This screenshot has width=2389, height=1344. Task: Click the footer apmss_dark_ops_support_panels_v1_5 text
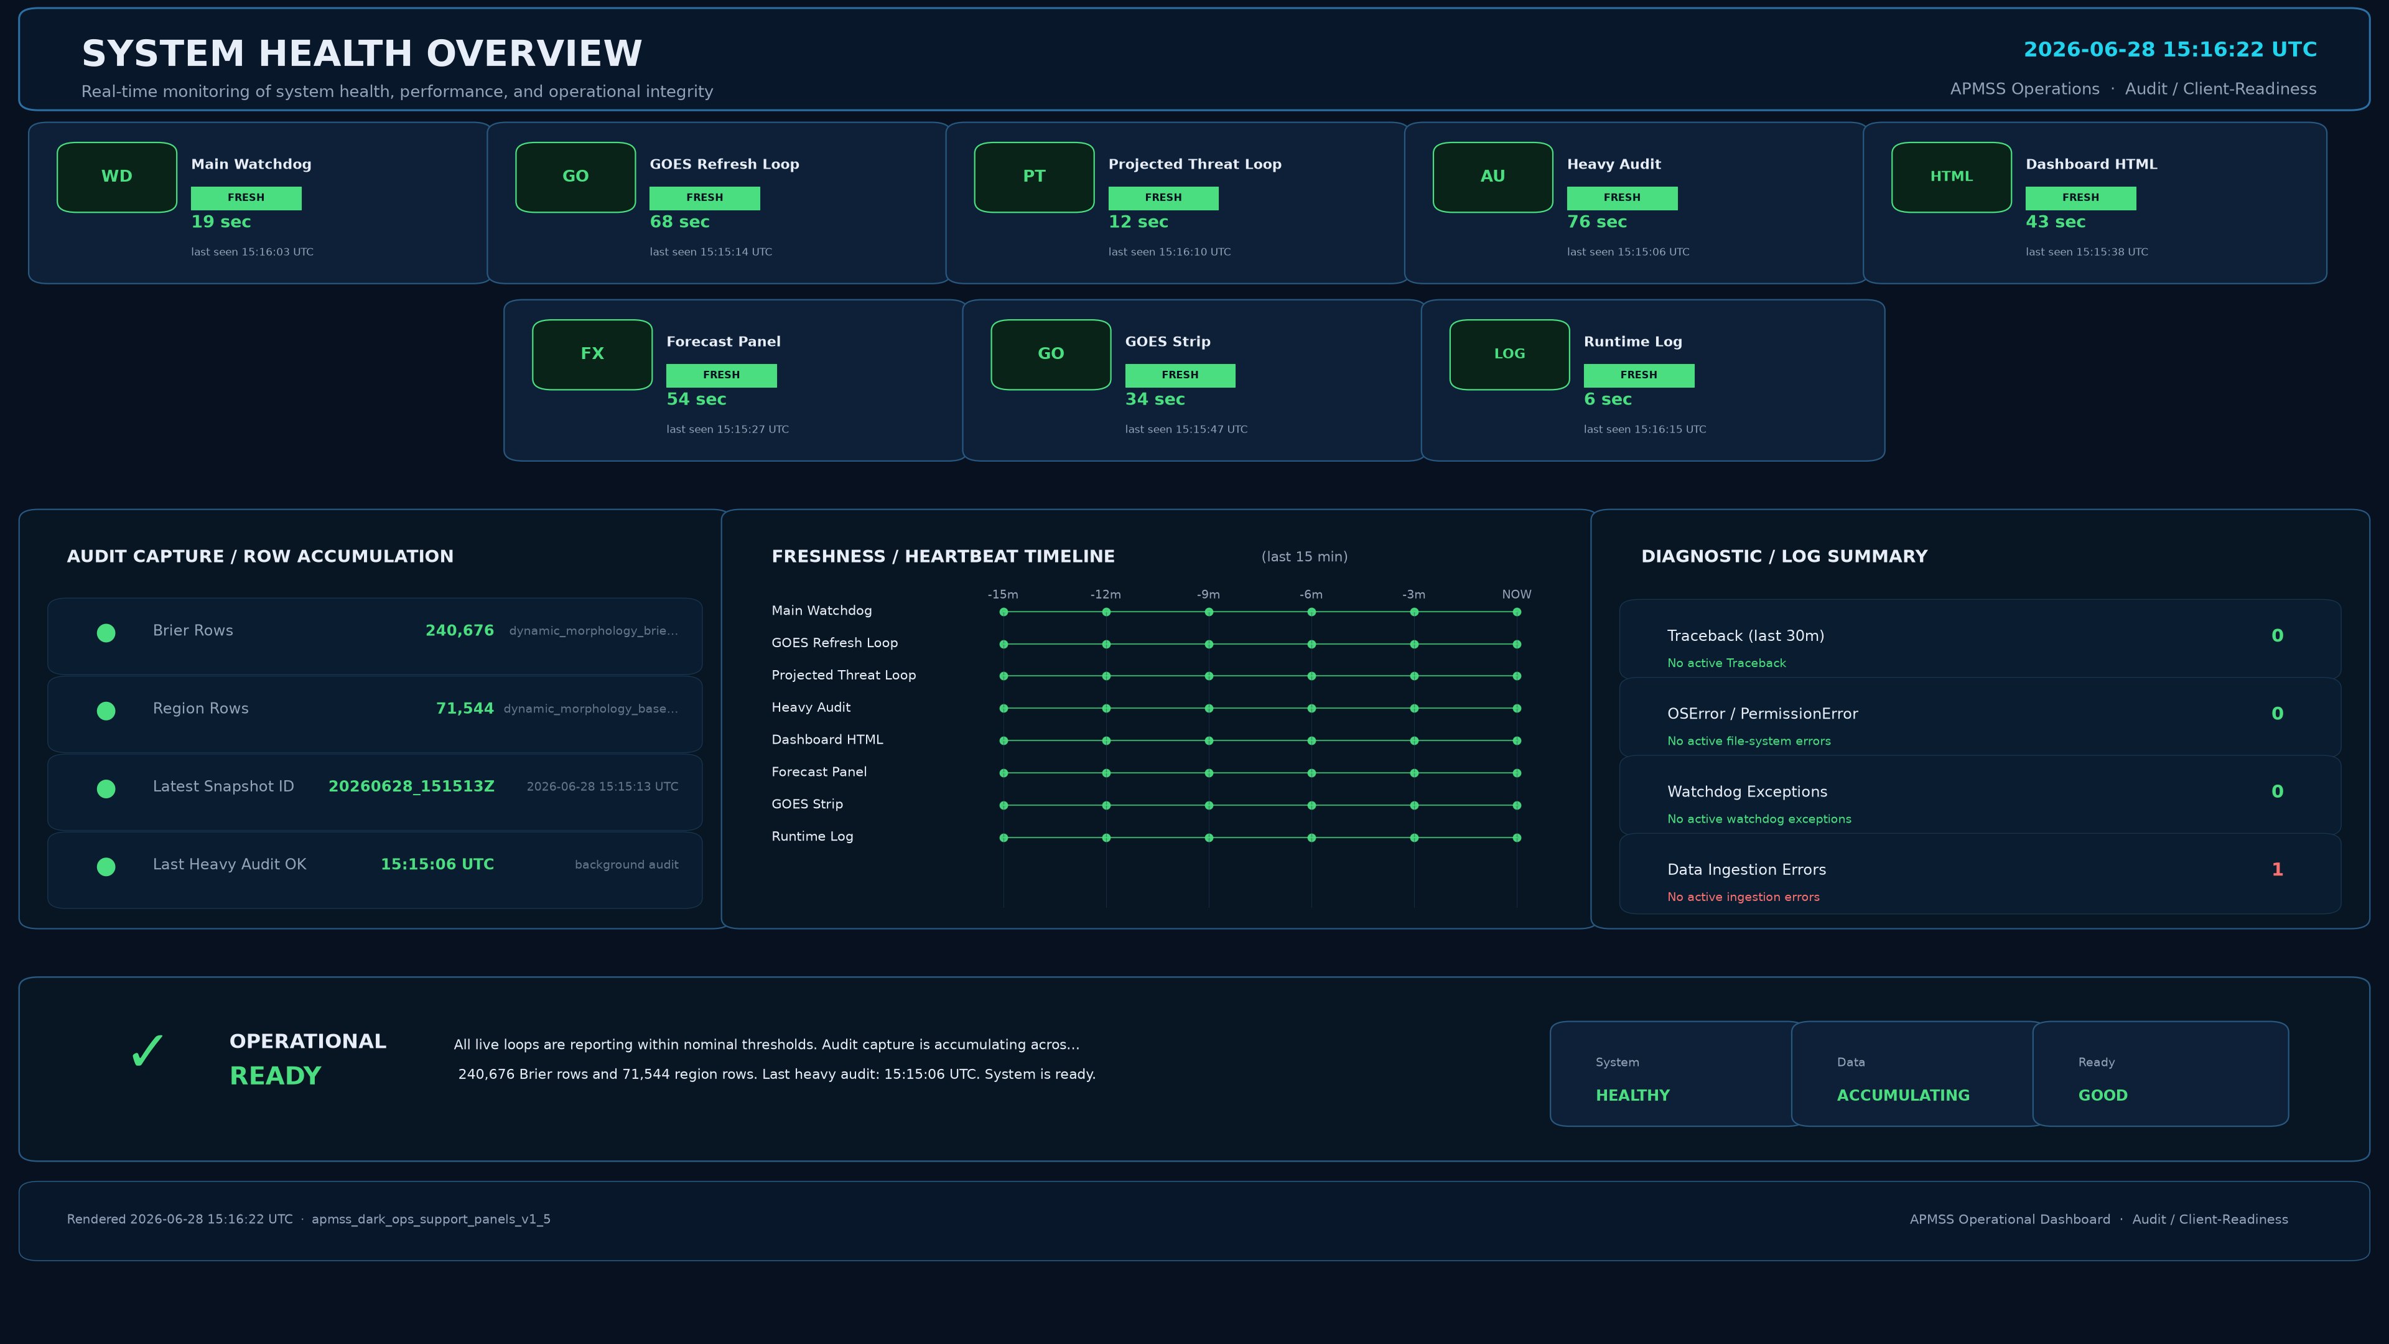coord(431,1220)
